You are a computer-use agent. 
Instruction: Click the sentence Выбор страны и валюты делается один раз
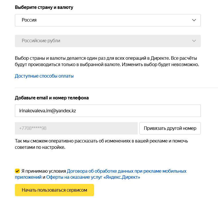click(92, 58)
